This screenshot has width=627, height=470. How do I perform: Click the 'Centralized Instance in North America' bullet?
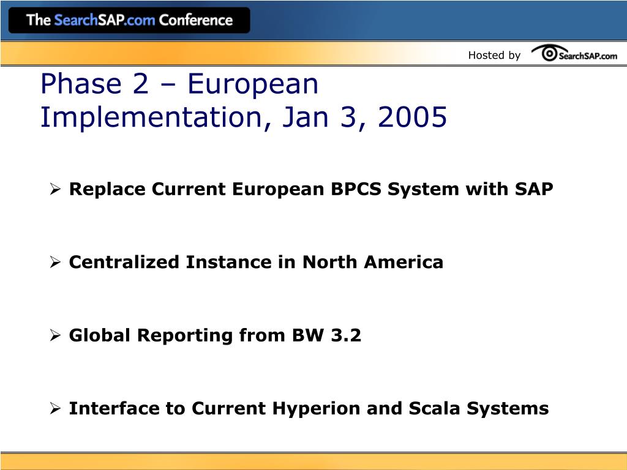coord(246,262)
